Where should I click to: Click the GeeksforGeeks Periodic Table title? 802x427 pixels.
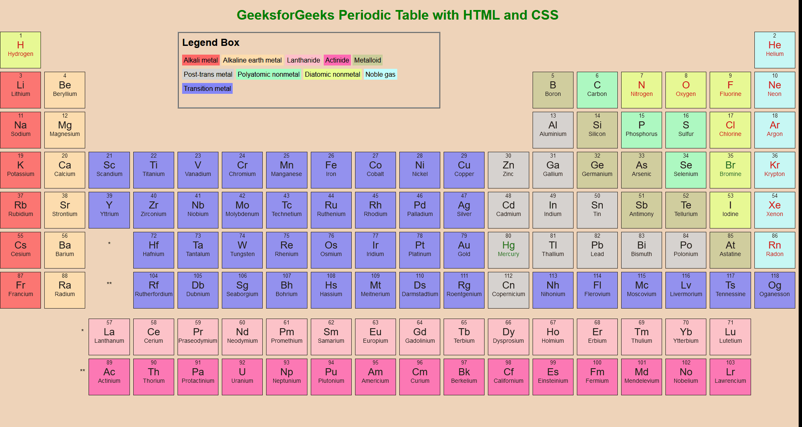[397, 15]
